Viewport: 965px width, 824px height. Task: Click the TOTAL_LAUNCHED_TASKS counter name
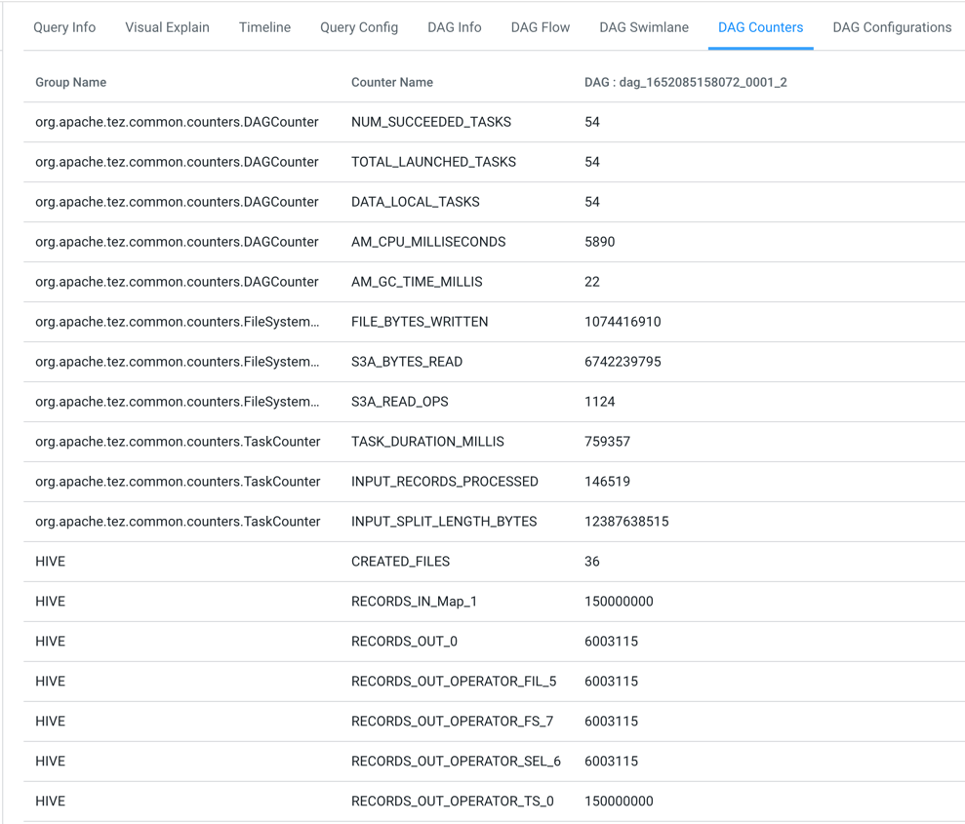433,162
